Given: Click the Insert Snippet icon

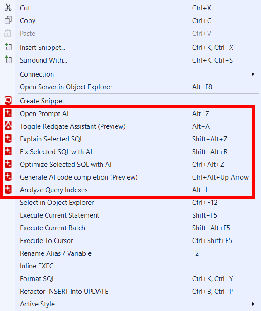Looking at the screenshot, I should tap(8, 47).
